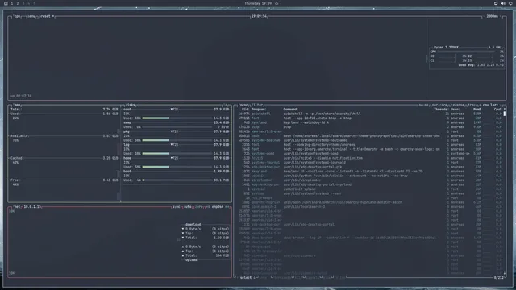Click the upload label in net box
This screenshot has height=290, width=516.
[x=191, y=260]
